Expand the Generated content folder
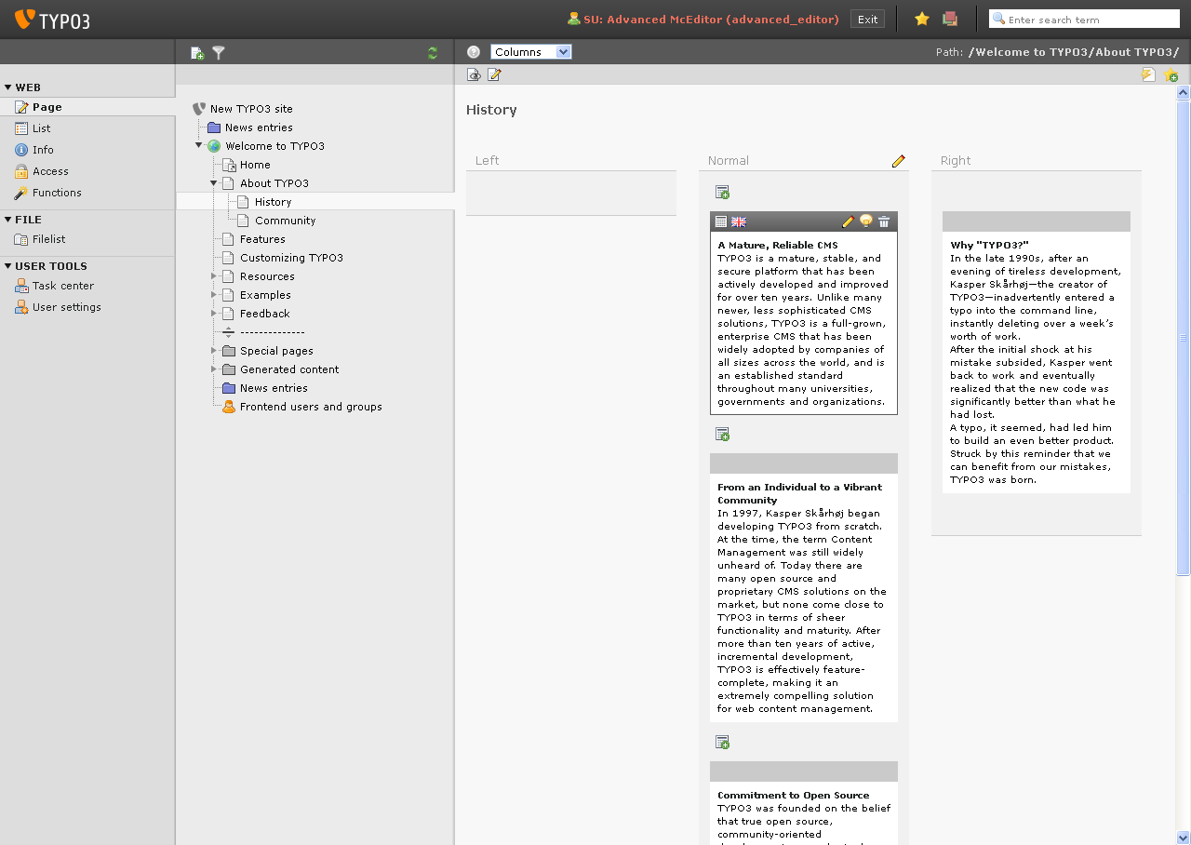Screen dimensions: 1191x845 (x=213, y=369)
